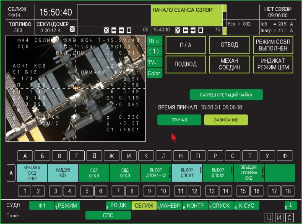Click the РАЗРЕШ ОПЕРАЦИЙ ЧАЙКА button

[x=226, y=95]
